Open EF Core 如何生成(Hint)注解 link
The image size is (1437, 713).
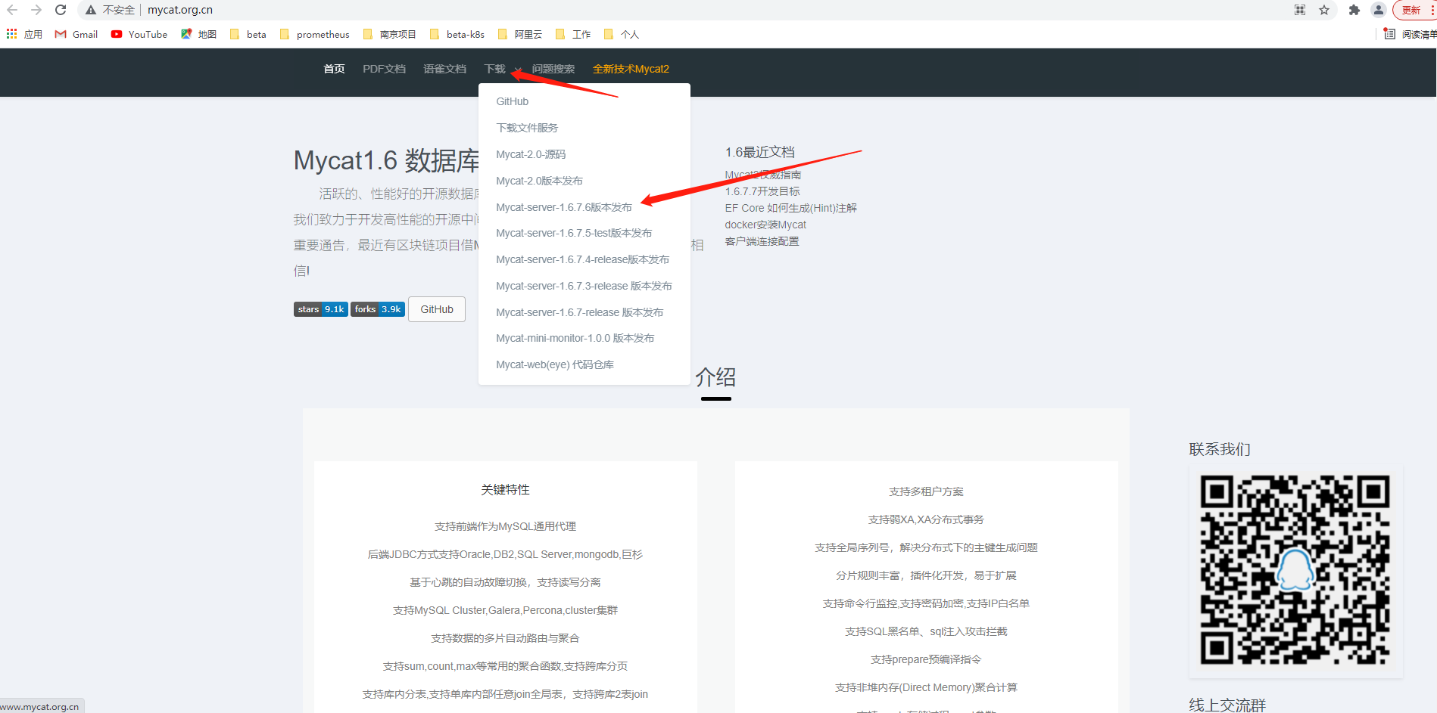point(791,208)
